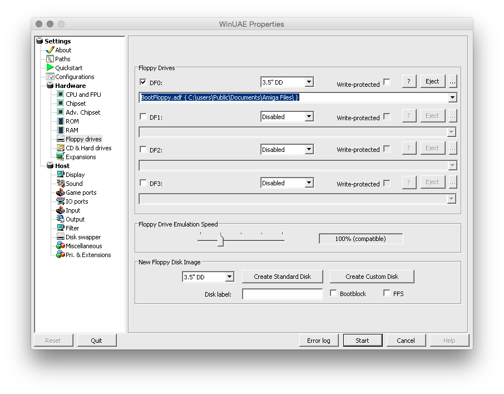Open DF1 drive type dropdown
Screen dimensions: 504x394
pos(287,116)
